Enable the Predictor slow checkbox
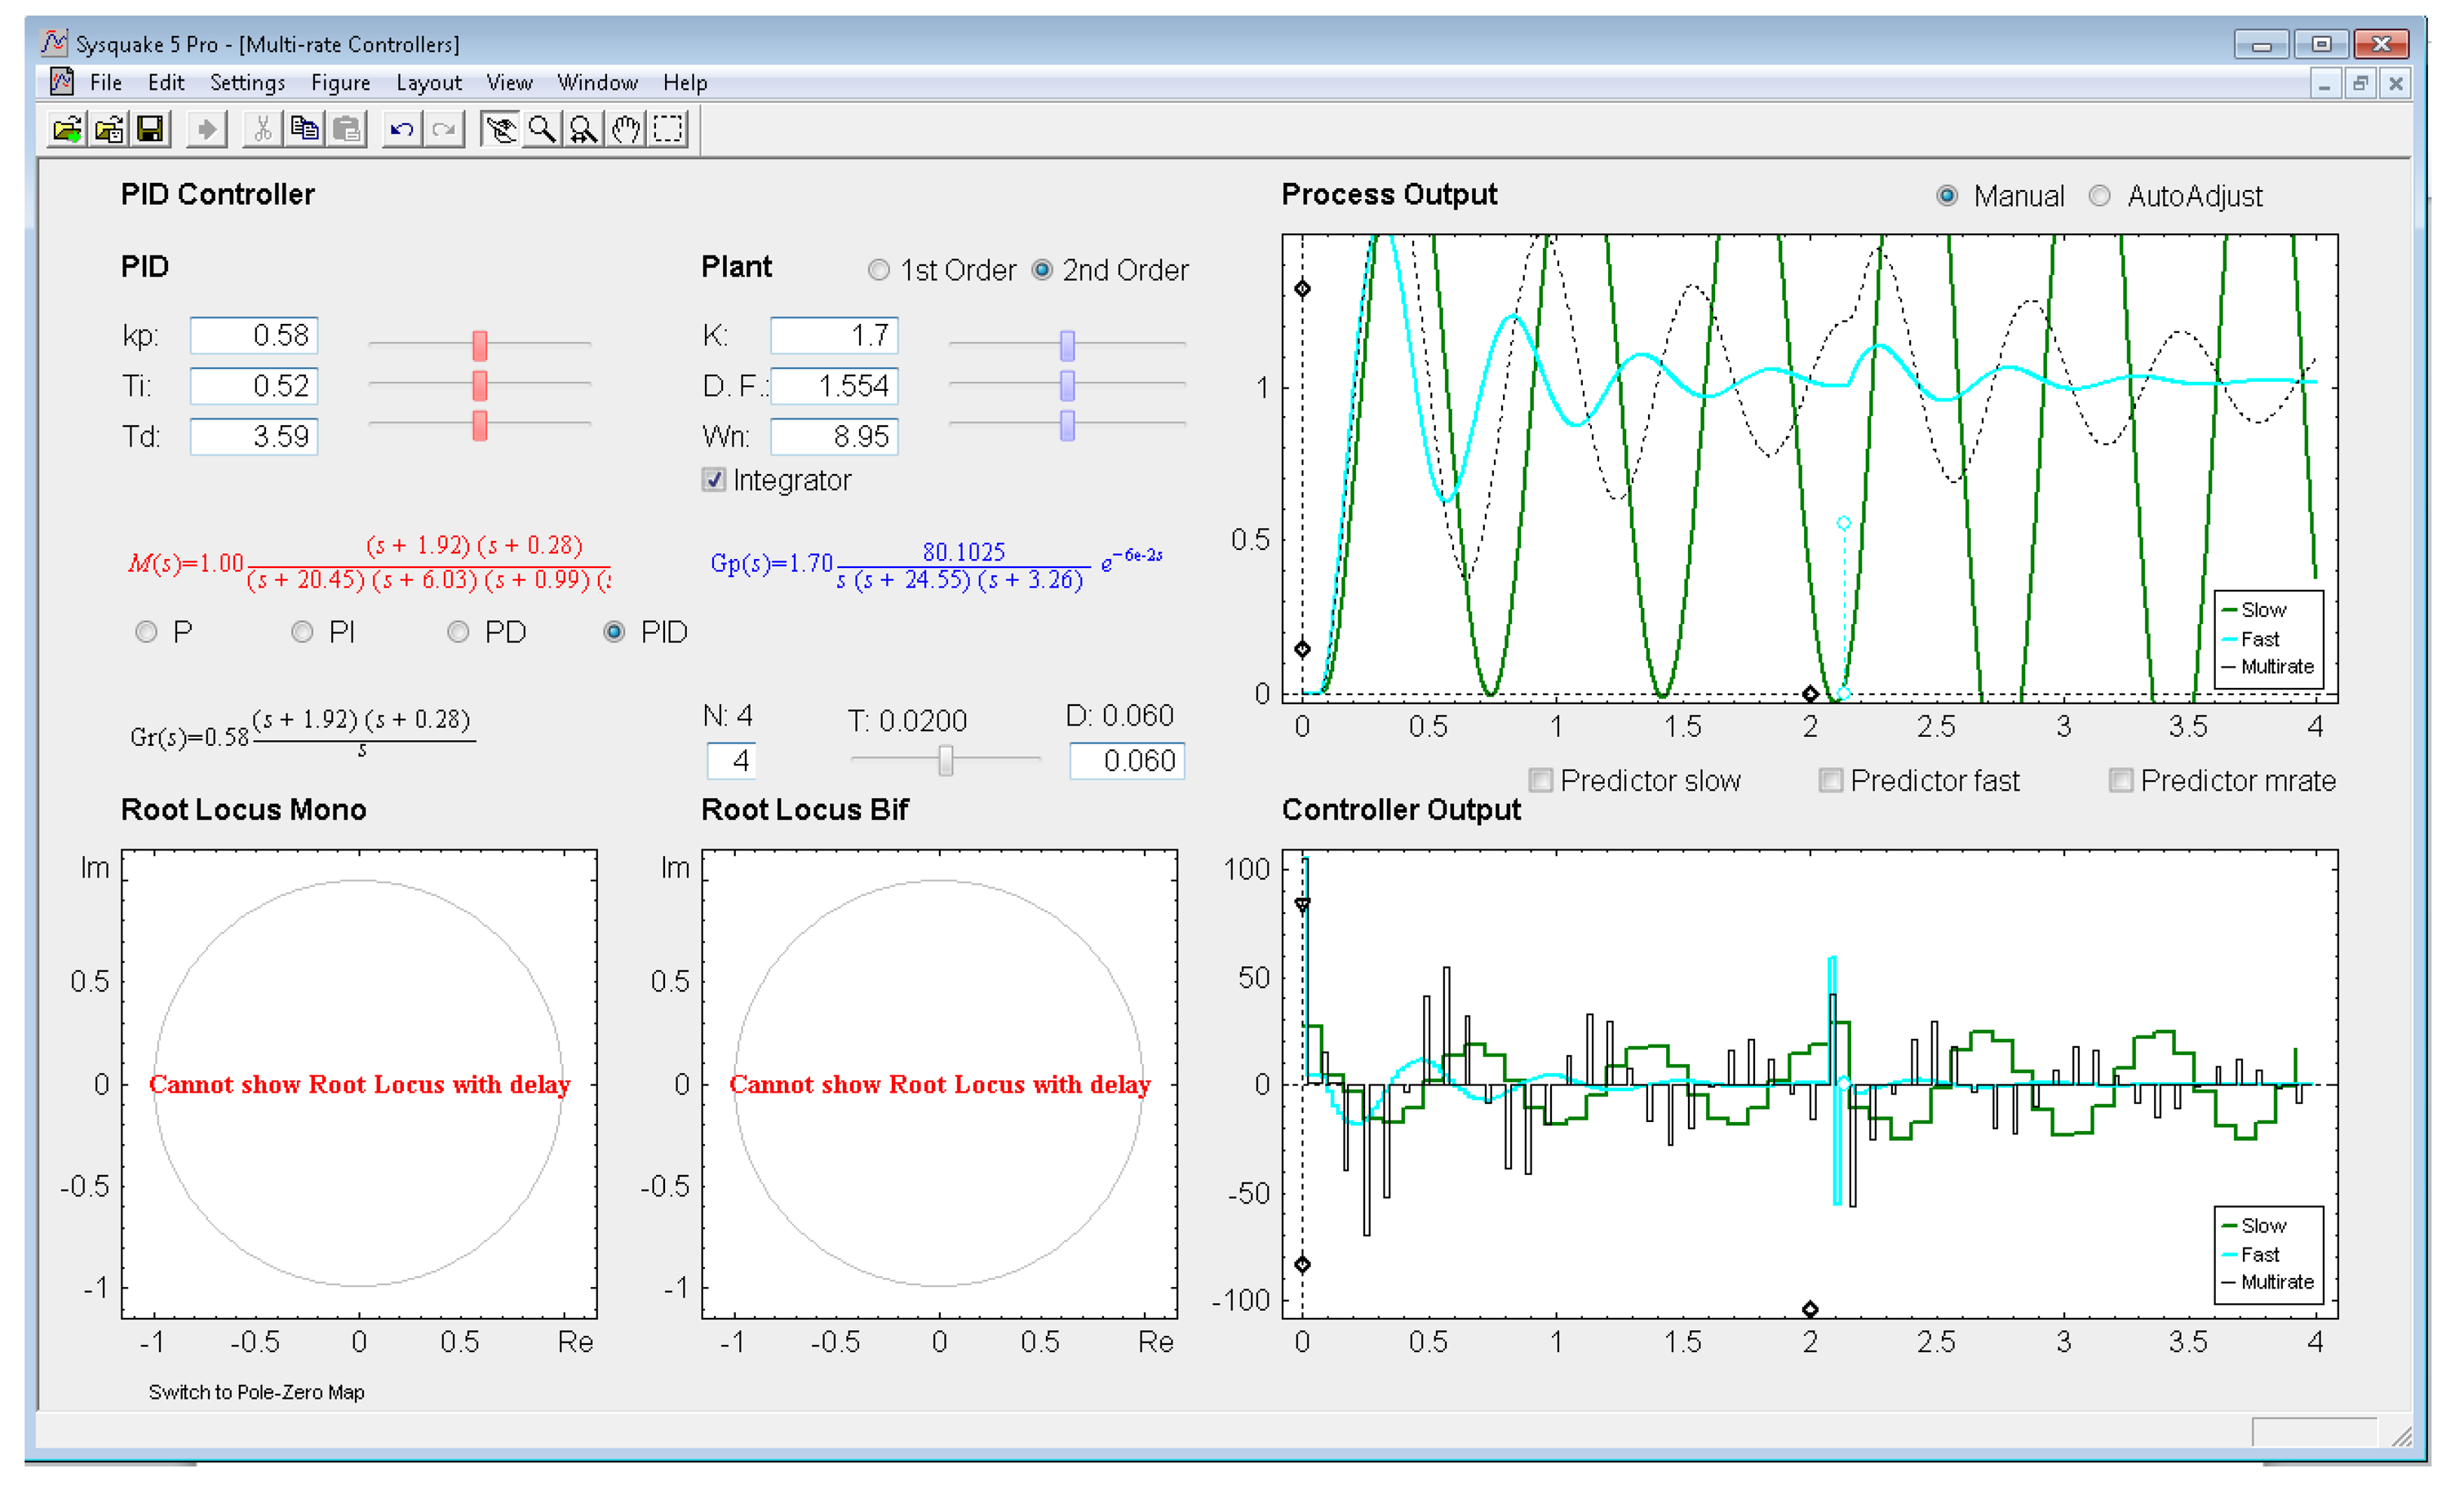Image resolution: width=2464 pixels, height=1495 pixels. click(1541, 780)
